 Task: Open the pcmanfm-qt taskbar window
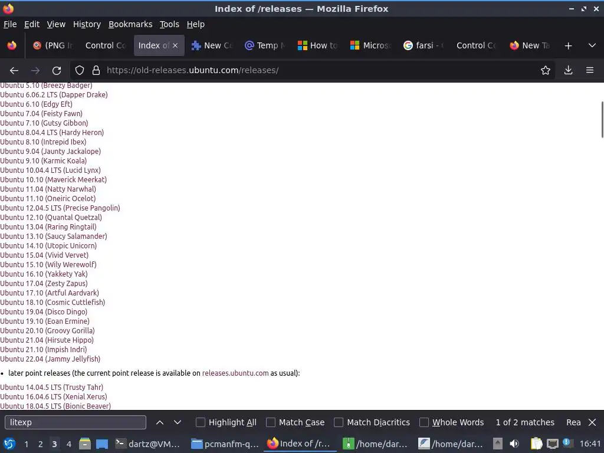coord(225,444)
